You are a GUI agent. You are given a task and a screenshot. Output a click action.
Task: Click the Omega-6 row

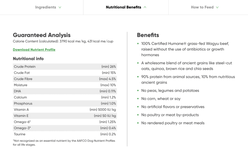coord(65,122)
